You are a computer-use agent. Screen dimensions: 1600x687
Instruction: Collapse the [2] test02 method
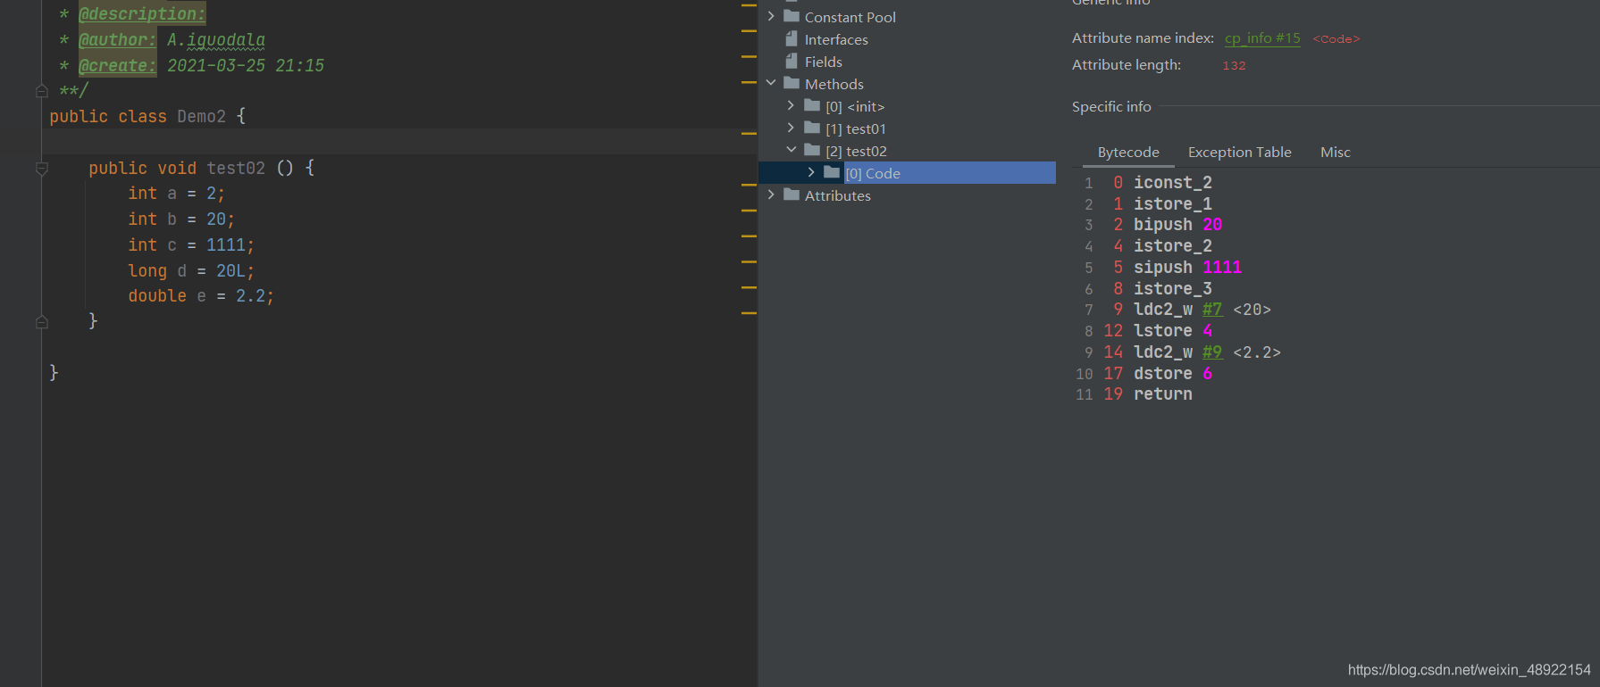pyautogui.click(x=791, y=150)
